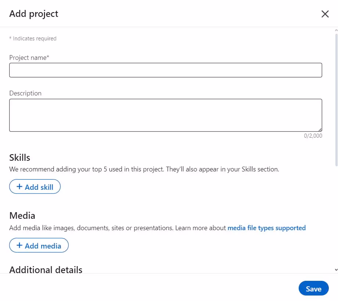Image resolution: width=338 pixels, height=301 pixels.
Task: Click the Skills section heading
Action: (x=19, y=157)
